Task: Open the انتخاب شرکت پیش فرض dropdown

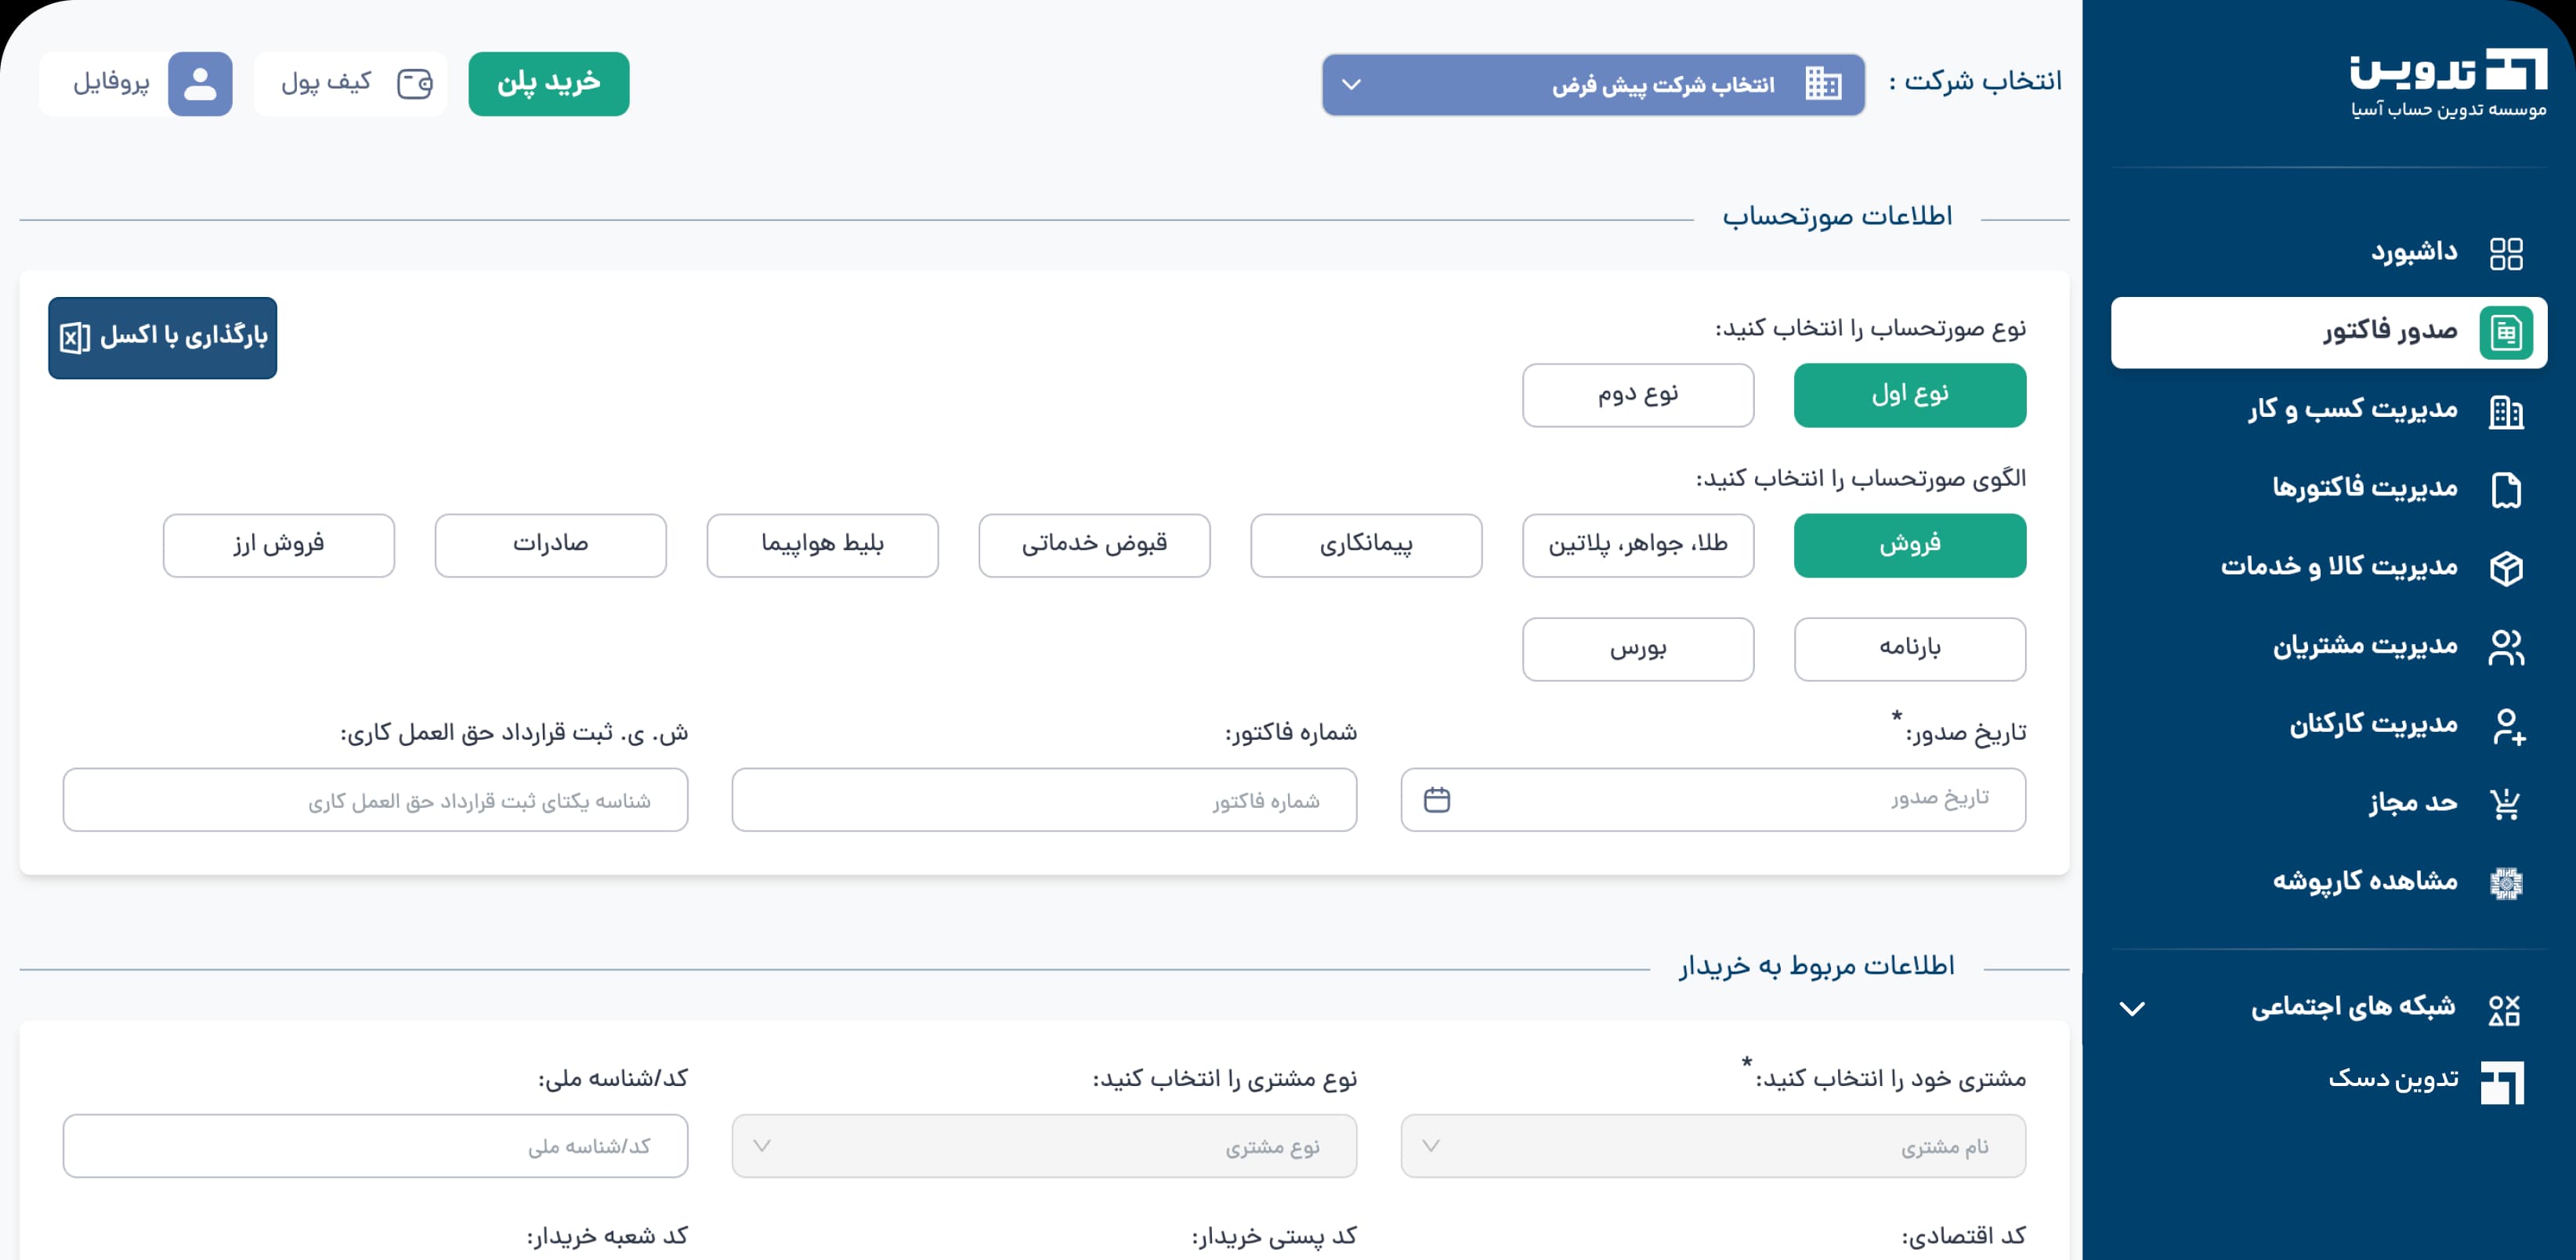Action: [x=1592, y=84]
